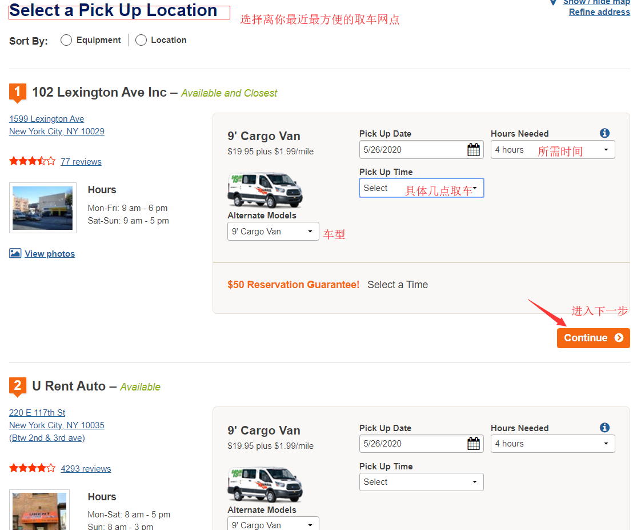The image size is (633, 530).
Task: Open Hours Needed dropdown for 102 Lexington
Action: point(552,150)
